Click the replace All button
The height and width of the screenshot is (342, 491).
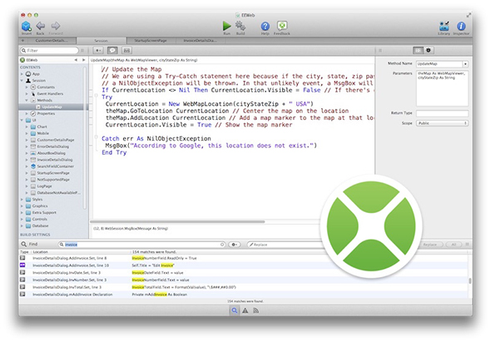[454, 245]
